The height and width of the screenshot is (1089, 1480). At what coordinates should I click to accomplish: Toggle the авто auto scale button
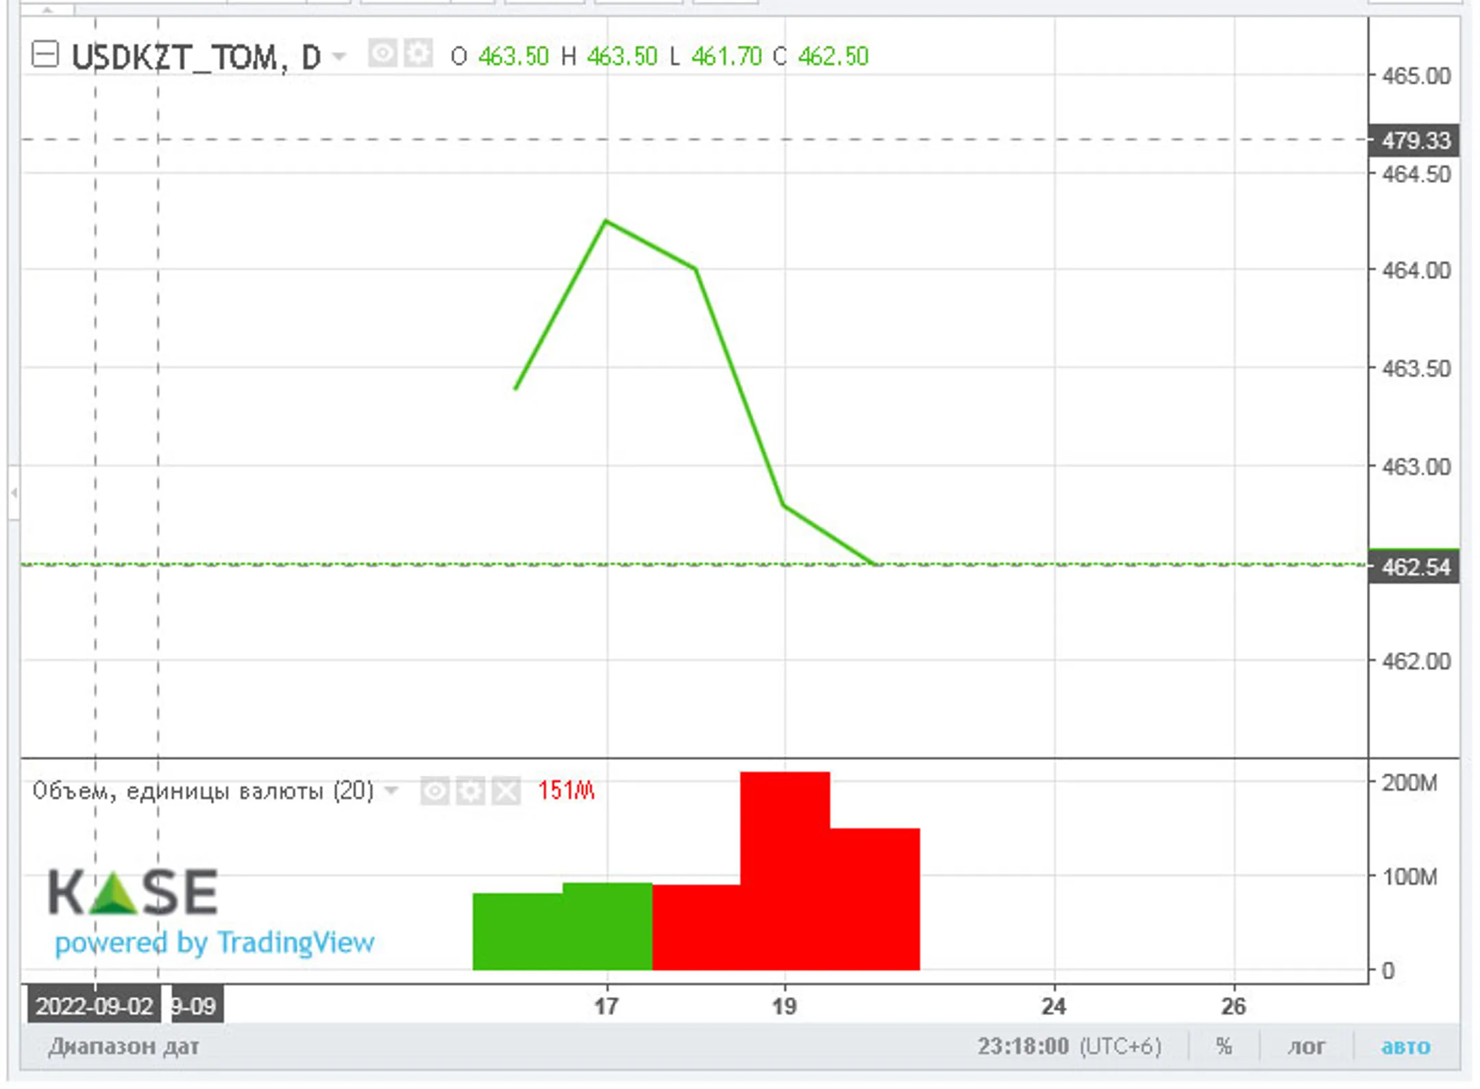coord(1405,1047)
